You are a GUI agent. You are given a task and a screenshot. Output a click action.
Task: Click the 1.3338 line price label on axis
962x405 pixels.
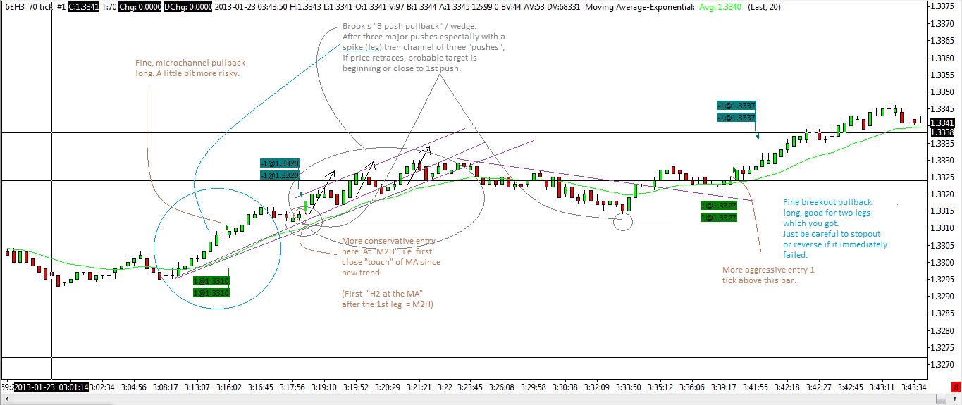coord(942,132)
